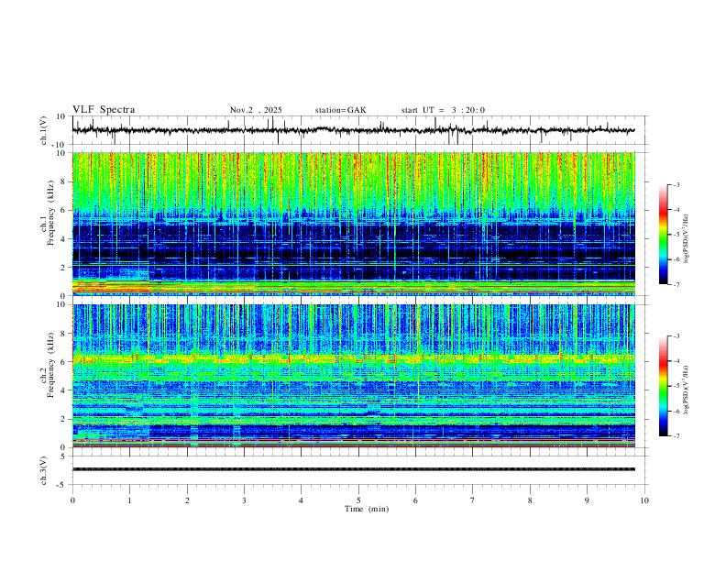
Task: Click the time axis tick label "9"
Action: 587,500
